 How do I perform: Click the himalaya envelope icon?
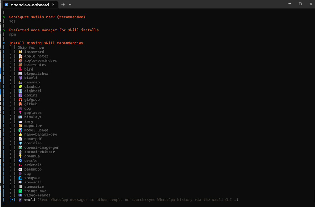click(x=20, y=117)
